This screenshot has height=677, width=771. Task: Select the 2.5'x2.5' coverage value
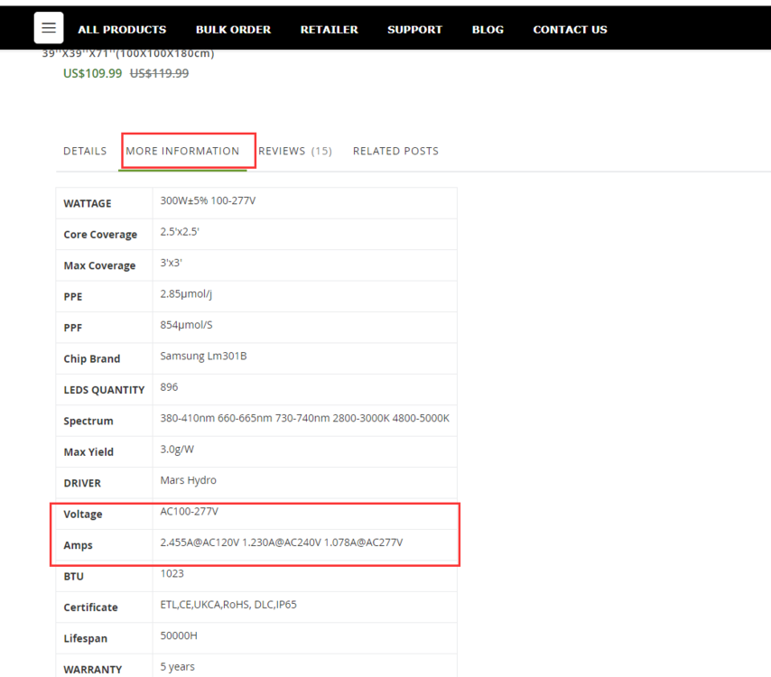[x=180, y=232]
